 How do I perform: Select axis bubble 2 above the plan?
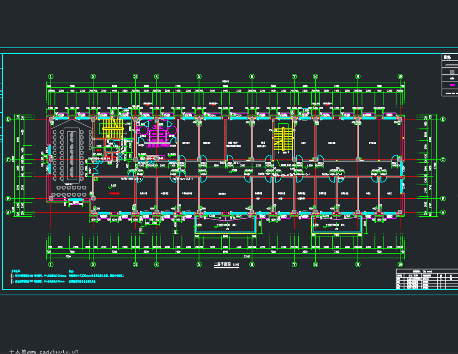click(93, 77)
